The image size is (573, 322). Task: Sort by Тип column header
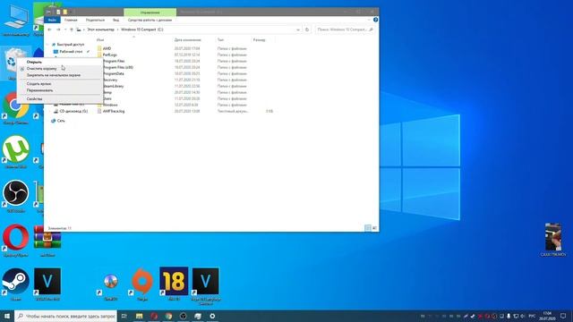[220, 39]
